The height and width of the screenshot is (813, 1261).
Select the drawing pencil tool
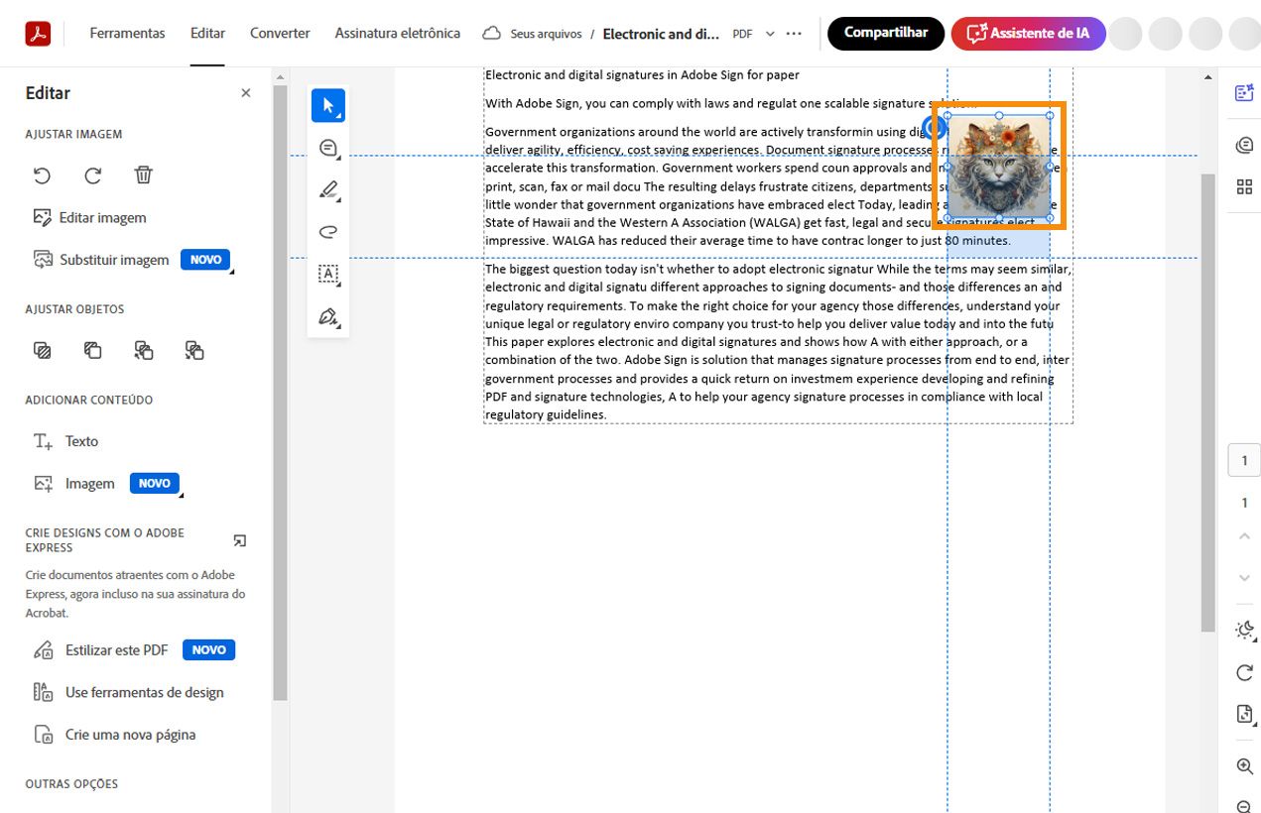[x=327, y=189]
